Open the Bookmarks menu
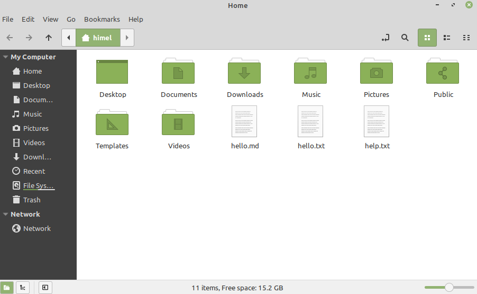Screen dimensions: 477x294 102,19
